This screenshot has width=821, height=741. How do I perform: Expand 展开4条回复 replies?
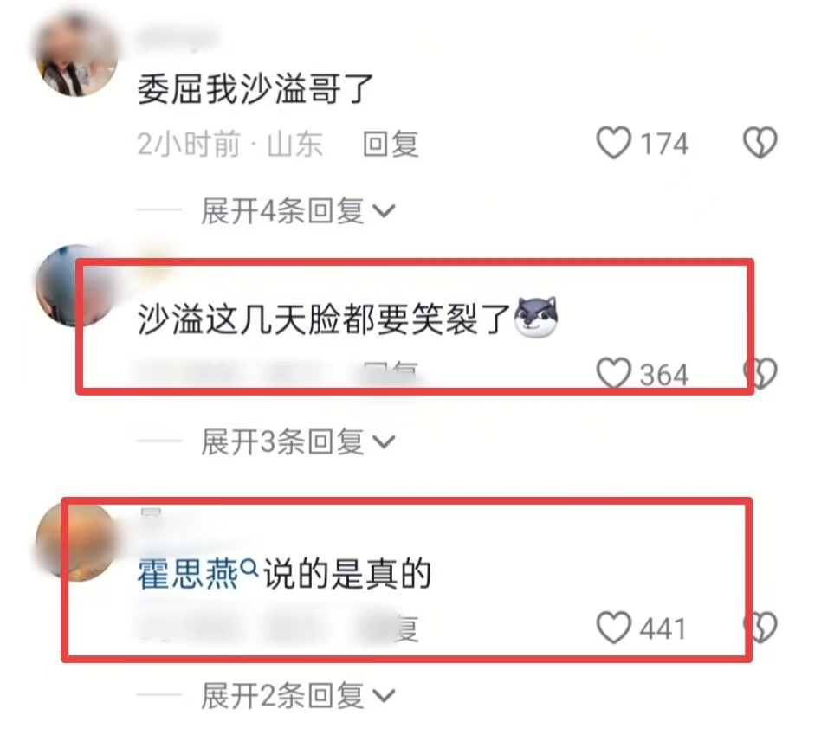(x=297, y=211)
